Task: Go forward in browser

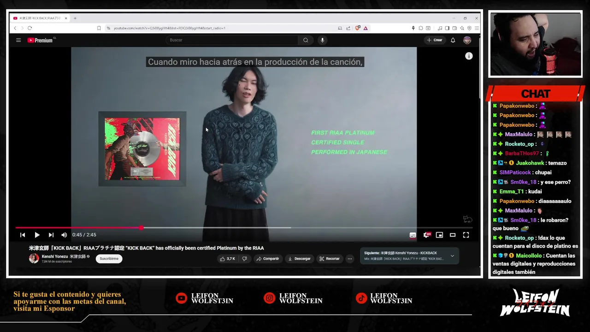Action: click(x=23, y=28)
